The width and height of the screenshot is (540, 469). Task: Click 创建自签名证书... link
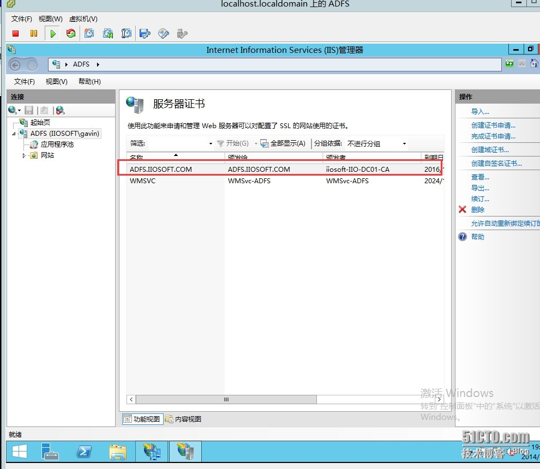(496, 164)
